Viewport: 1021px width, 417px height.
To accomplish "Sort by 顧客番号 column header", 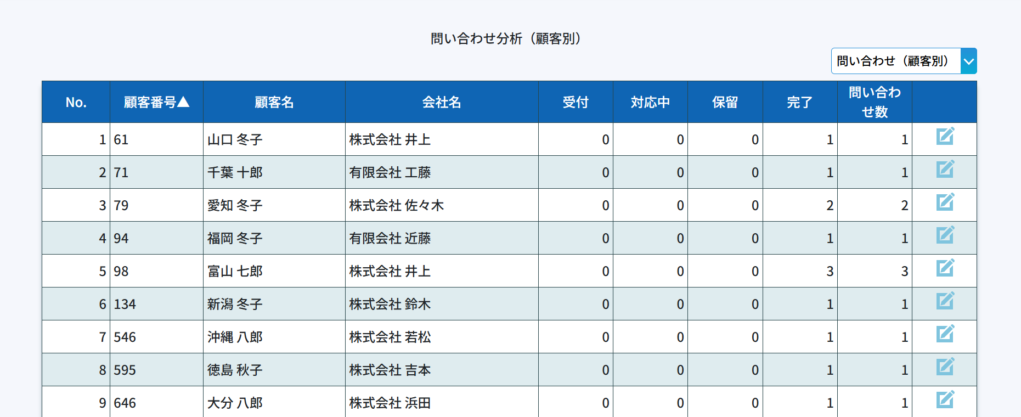I will (156, 102).
